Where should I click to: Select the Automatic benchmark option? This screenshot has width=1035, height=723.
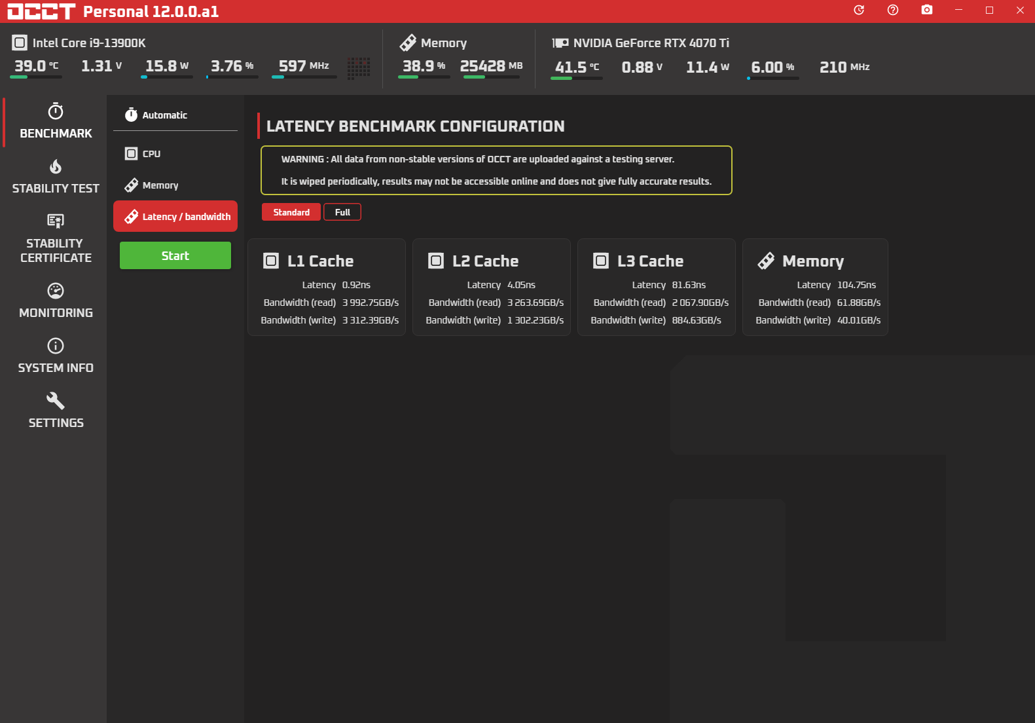click(175, 115)
